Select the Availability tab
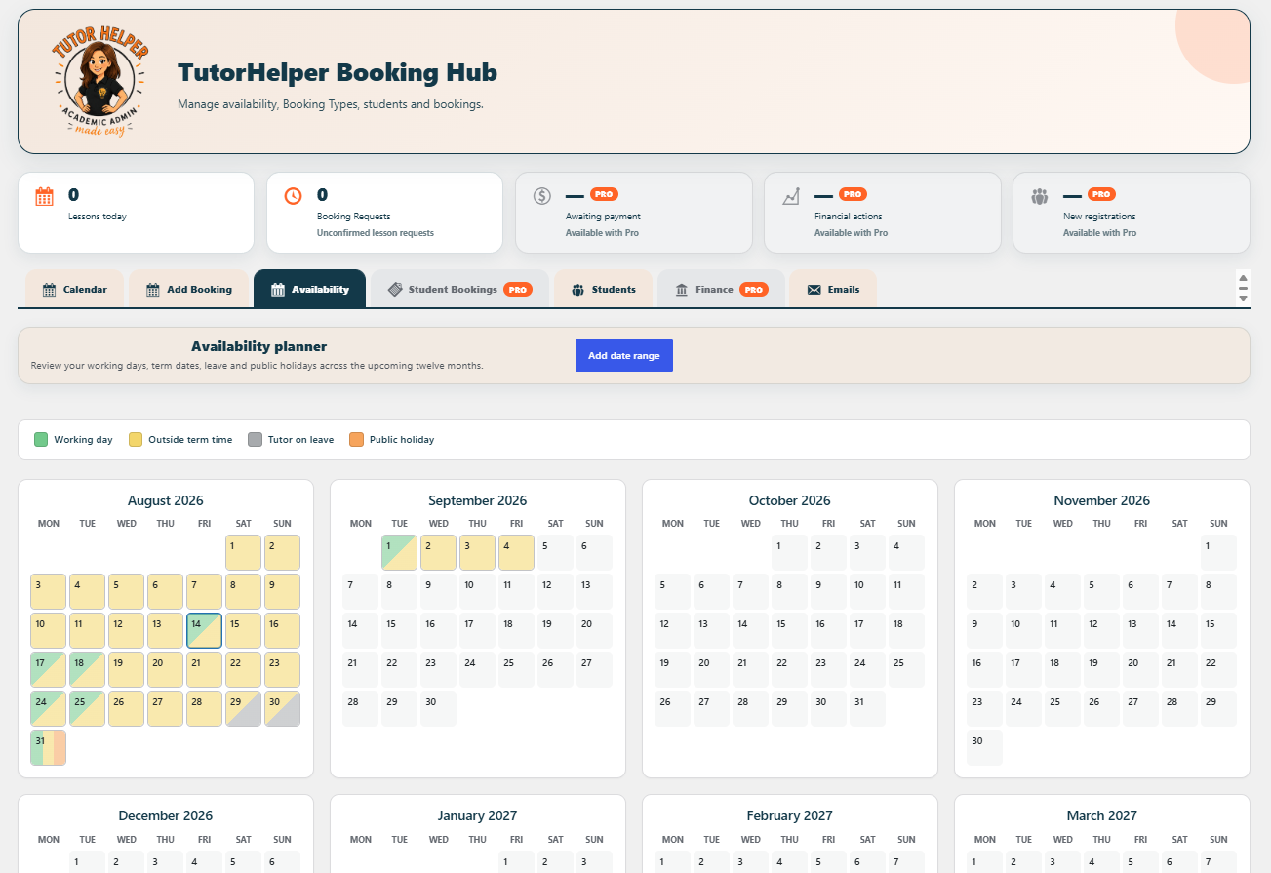This screenshot has height=873, width=1271. click(x=309, y=289)
